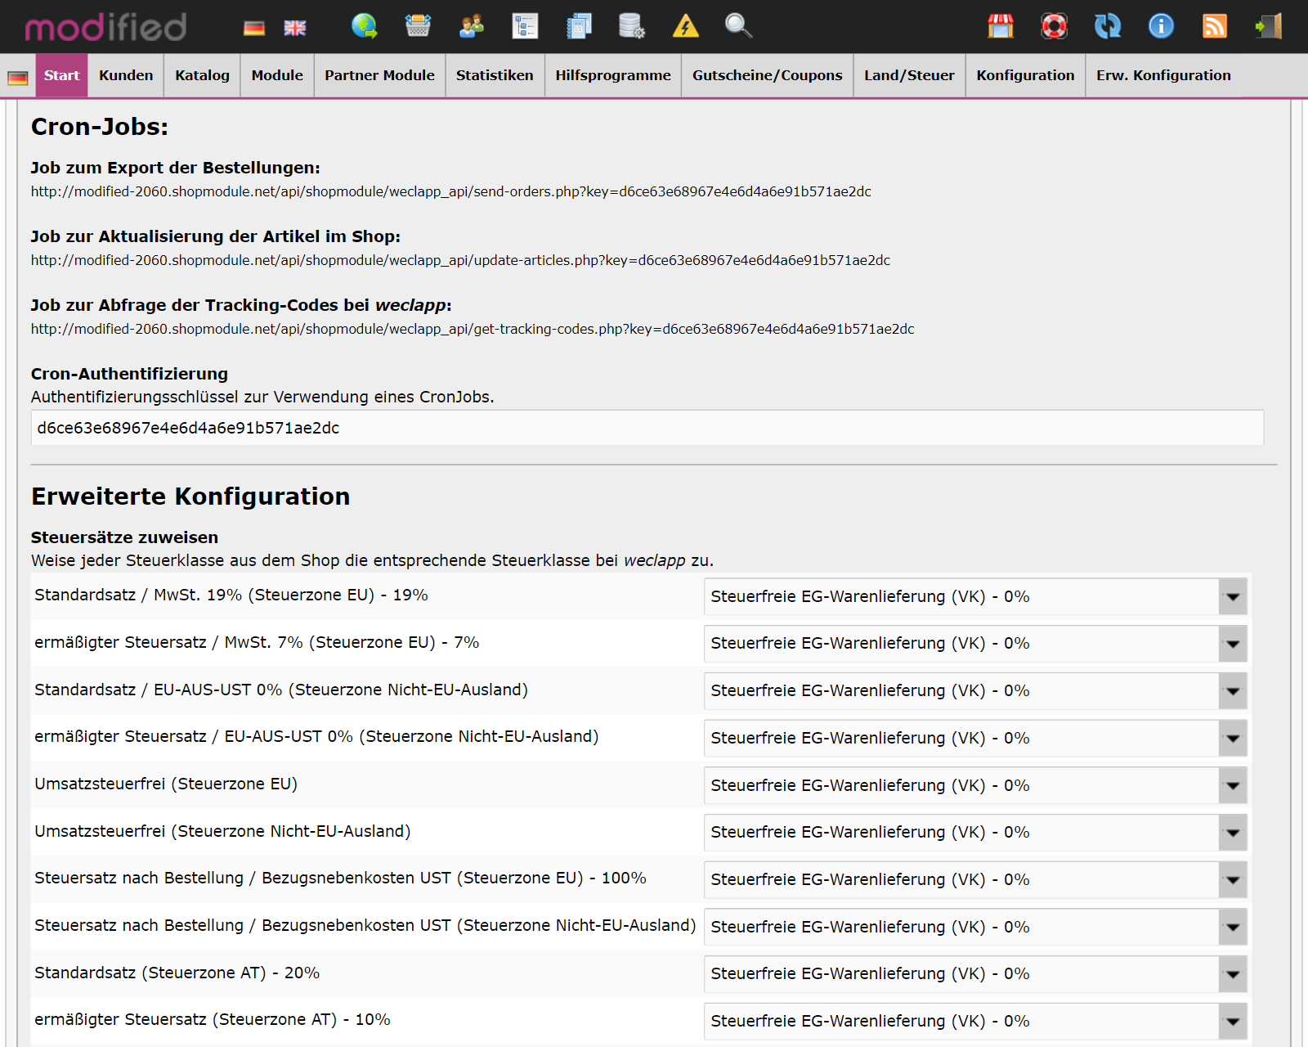Open the orders basket icon
Viewport: 1308px width, 1047px height.
pyautogui.click(x=419, y=26)
